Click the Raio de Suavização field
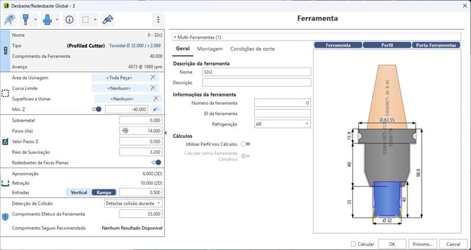471x250 pixels. click(x=141, y=152)
